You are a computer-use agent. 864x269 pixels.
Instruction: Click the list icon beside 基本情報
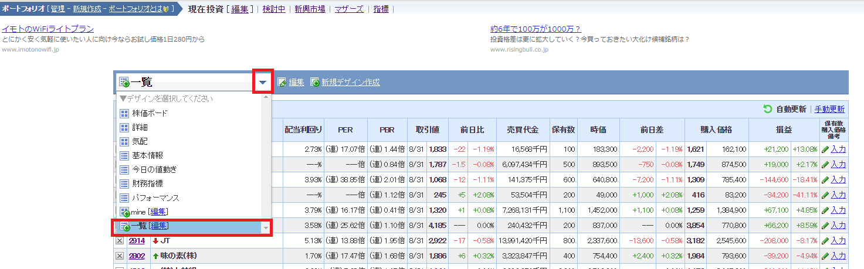(x=124, y=155)
